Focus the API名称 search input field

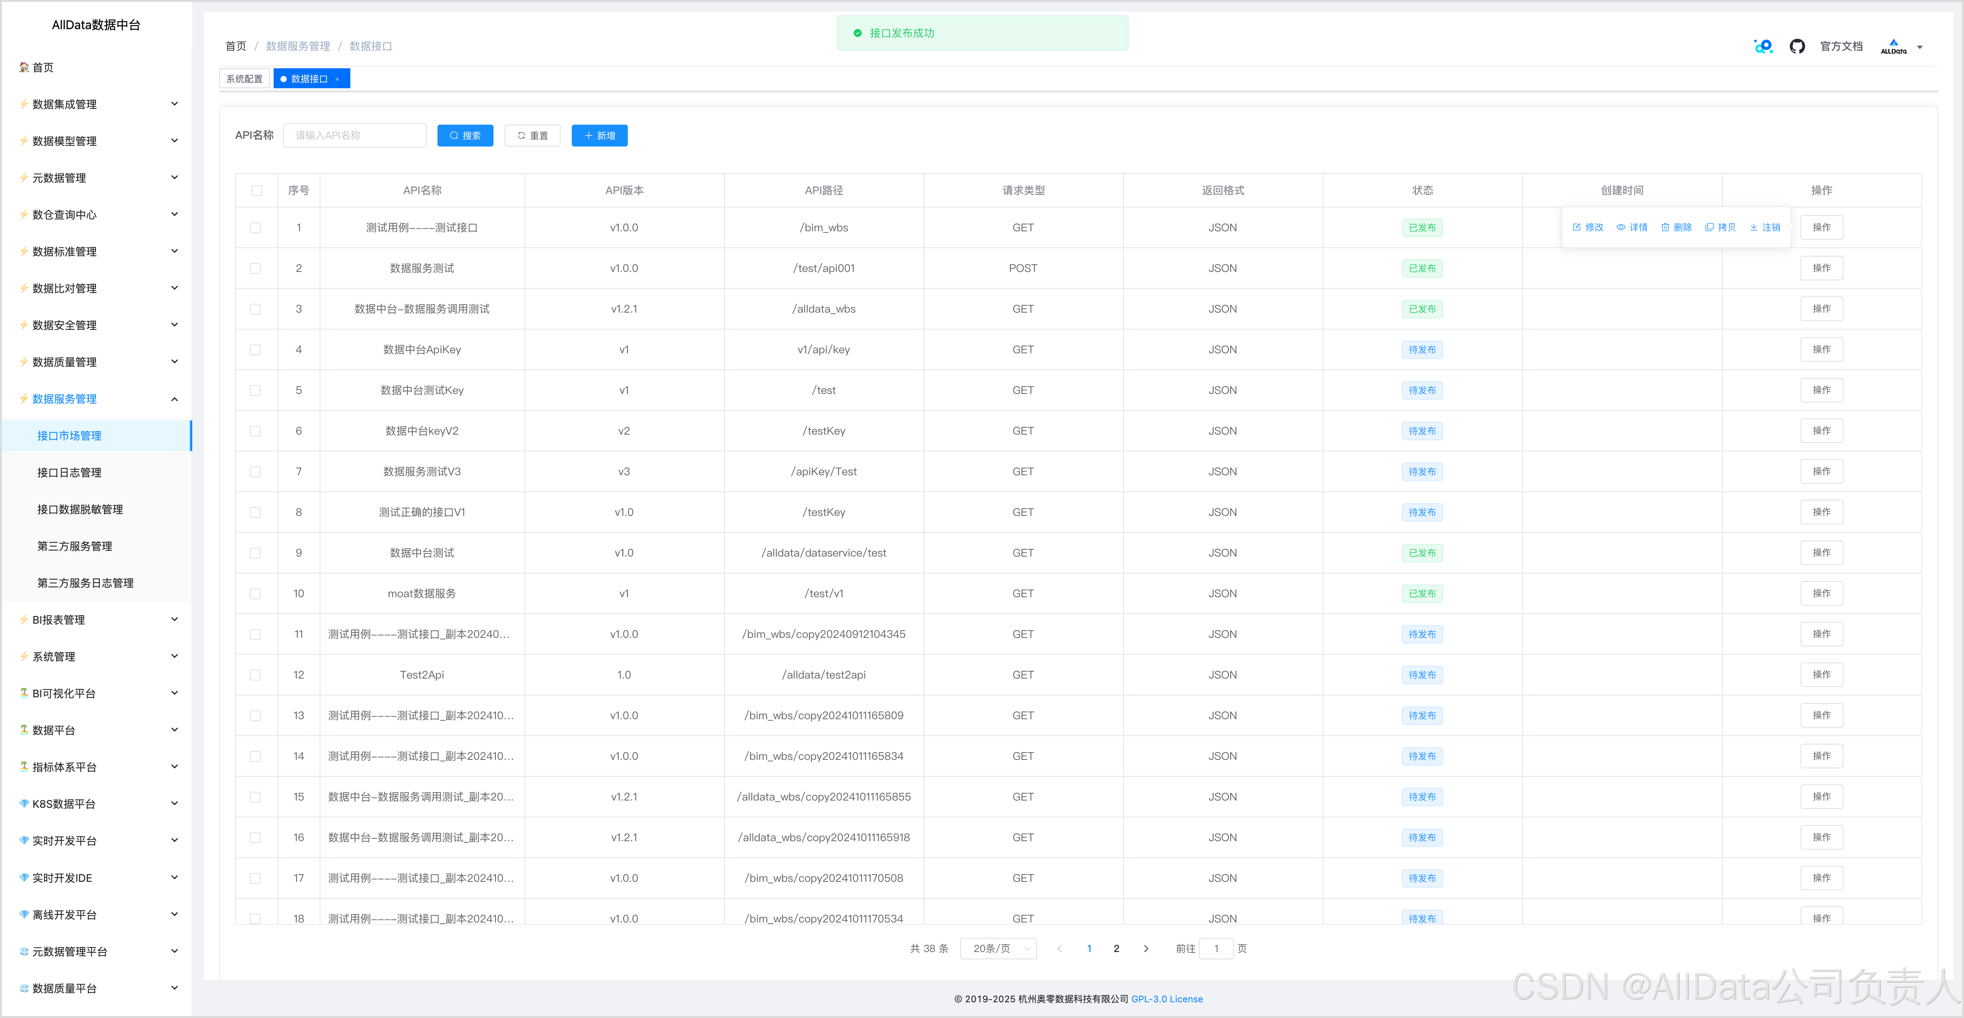355,136
